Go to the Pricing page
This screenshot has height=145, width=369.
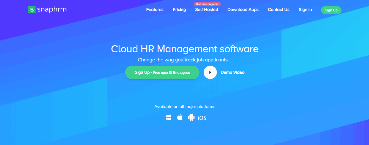point(179,10)
